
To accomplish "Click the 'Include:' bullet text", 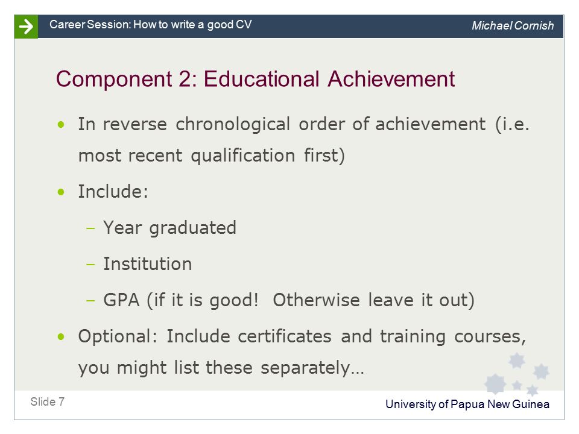I will coord(113,192).
